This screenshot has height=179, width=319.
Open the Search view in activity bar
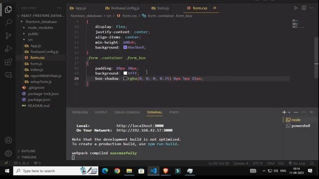[x=8, y=22]
